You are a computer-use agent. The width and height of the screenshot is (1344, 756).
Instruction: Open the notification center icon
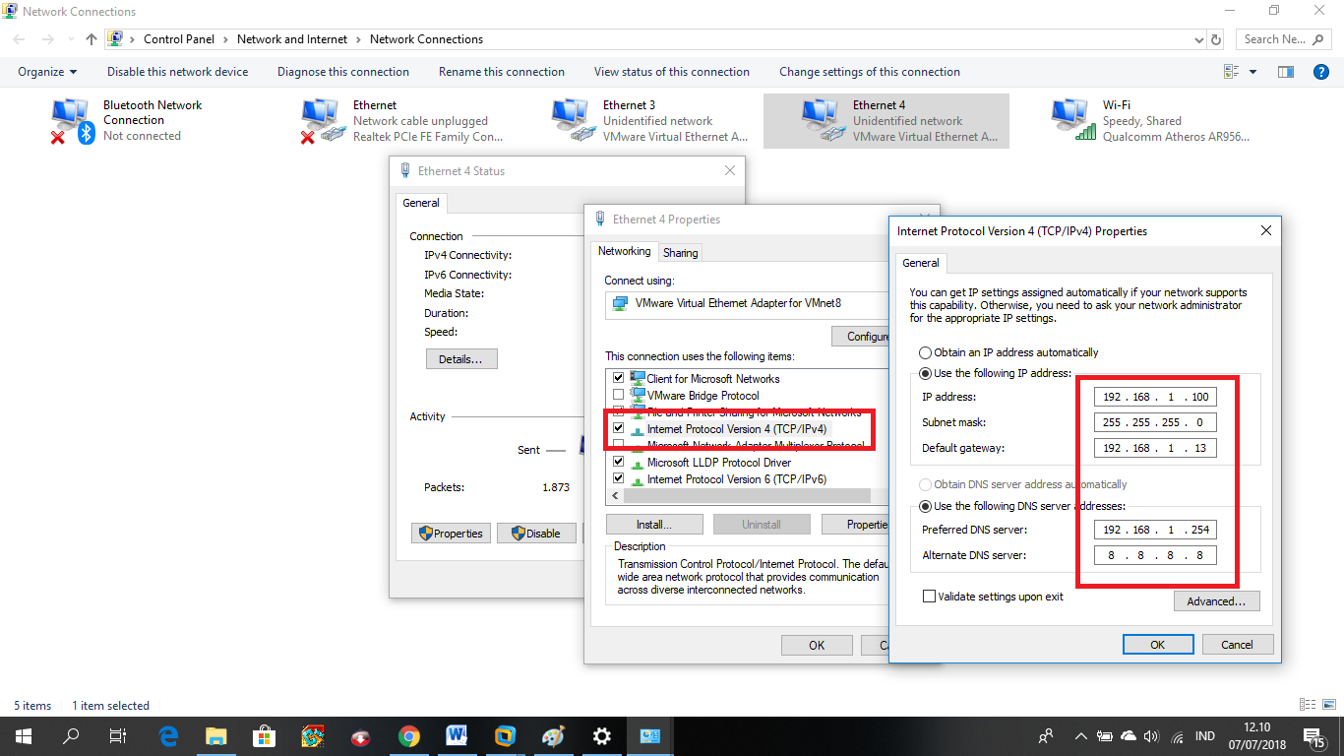point(1313,735)
